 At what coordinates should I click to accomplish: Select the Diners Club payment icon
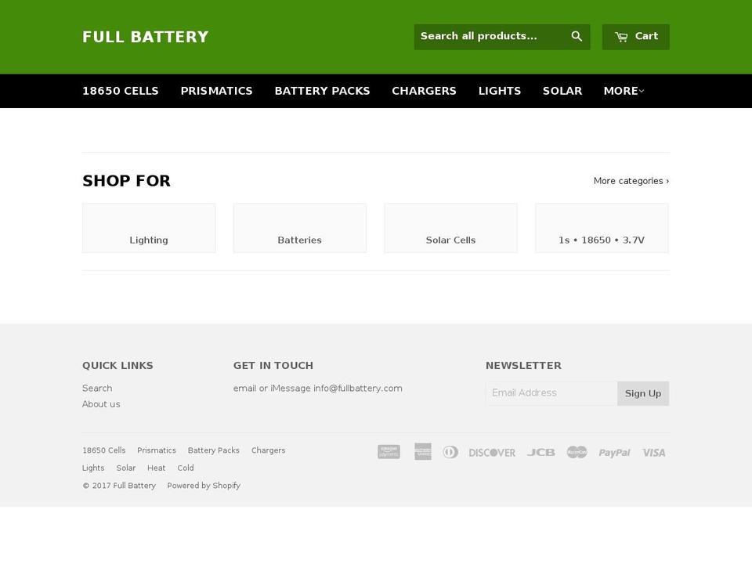pyautogui.click(x=450, y=452)
